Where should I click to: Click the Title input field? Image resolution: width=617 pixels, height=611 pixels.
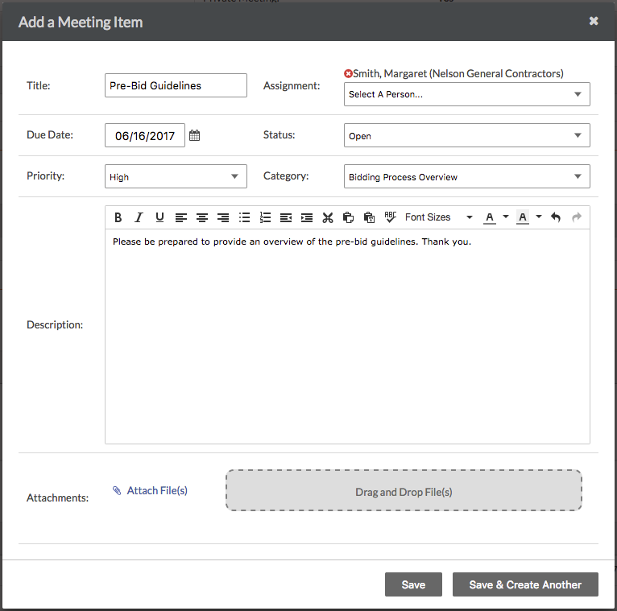176,85
